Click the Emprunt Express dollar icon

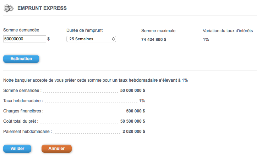click(9, 8)
